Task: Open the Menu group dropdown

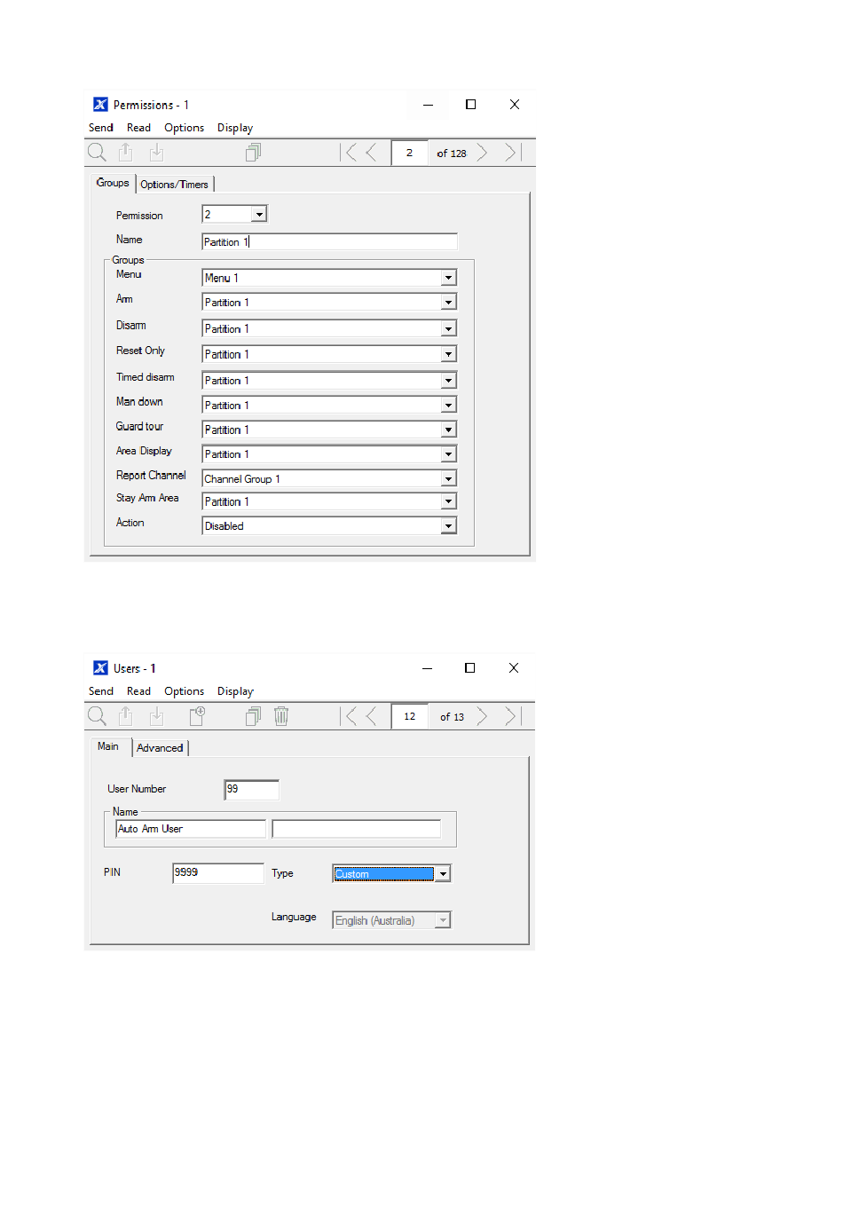Action: coord(449,278)
